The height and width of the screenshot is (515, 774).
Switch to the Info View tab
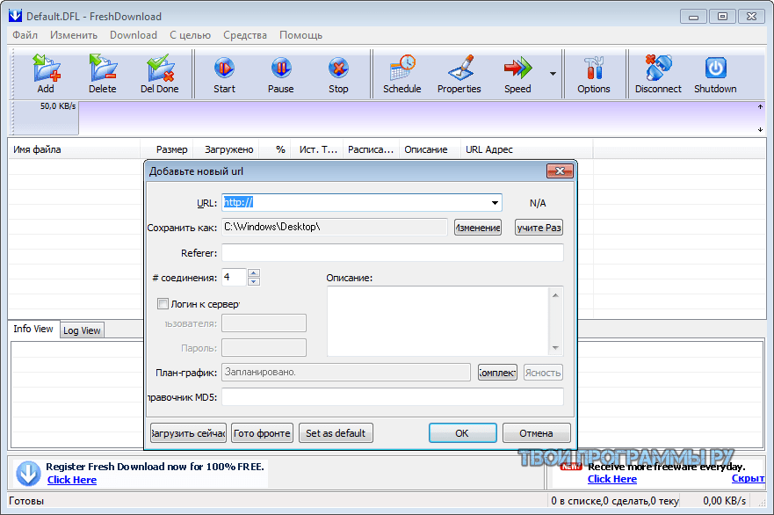click(x=33, y=329)
